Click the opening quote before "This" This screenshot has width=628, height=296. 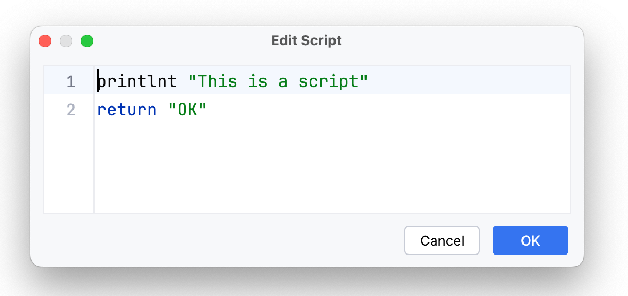[x=192, y=82]
